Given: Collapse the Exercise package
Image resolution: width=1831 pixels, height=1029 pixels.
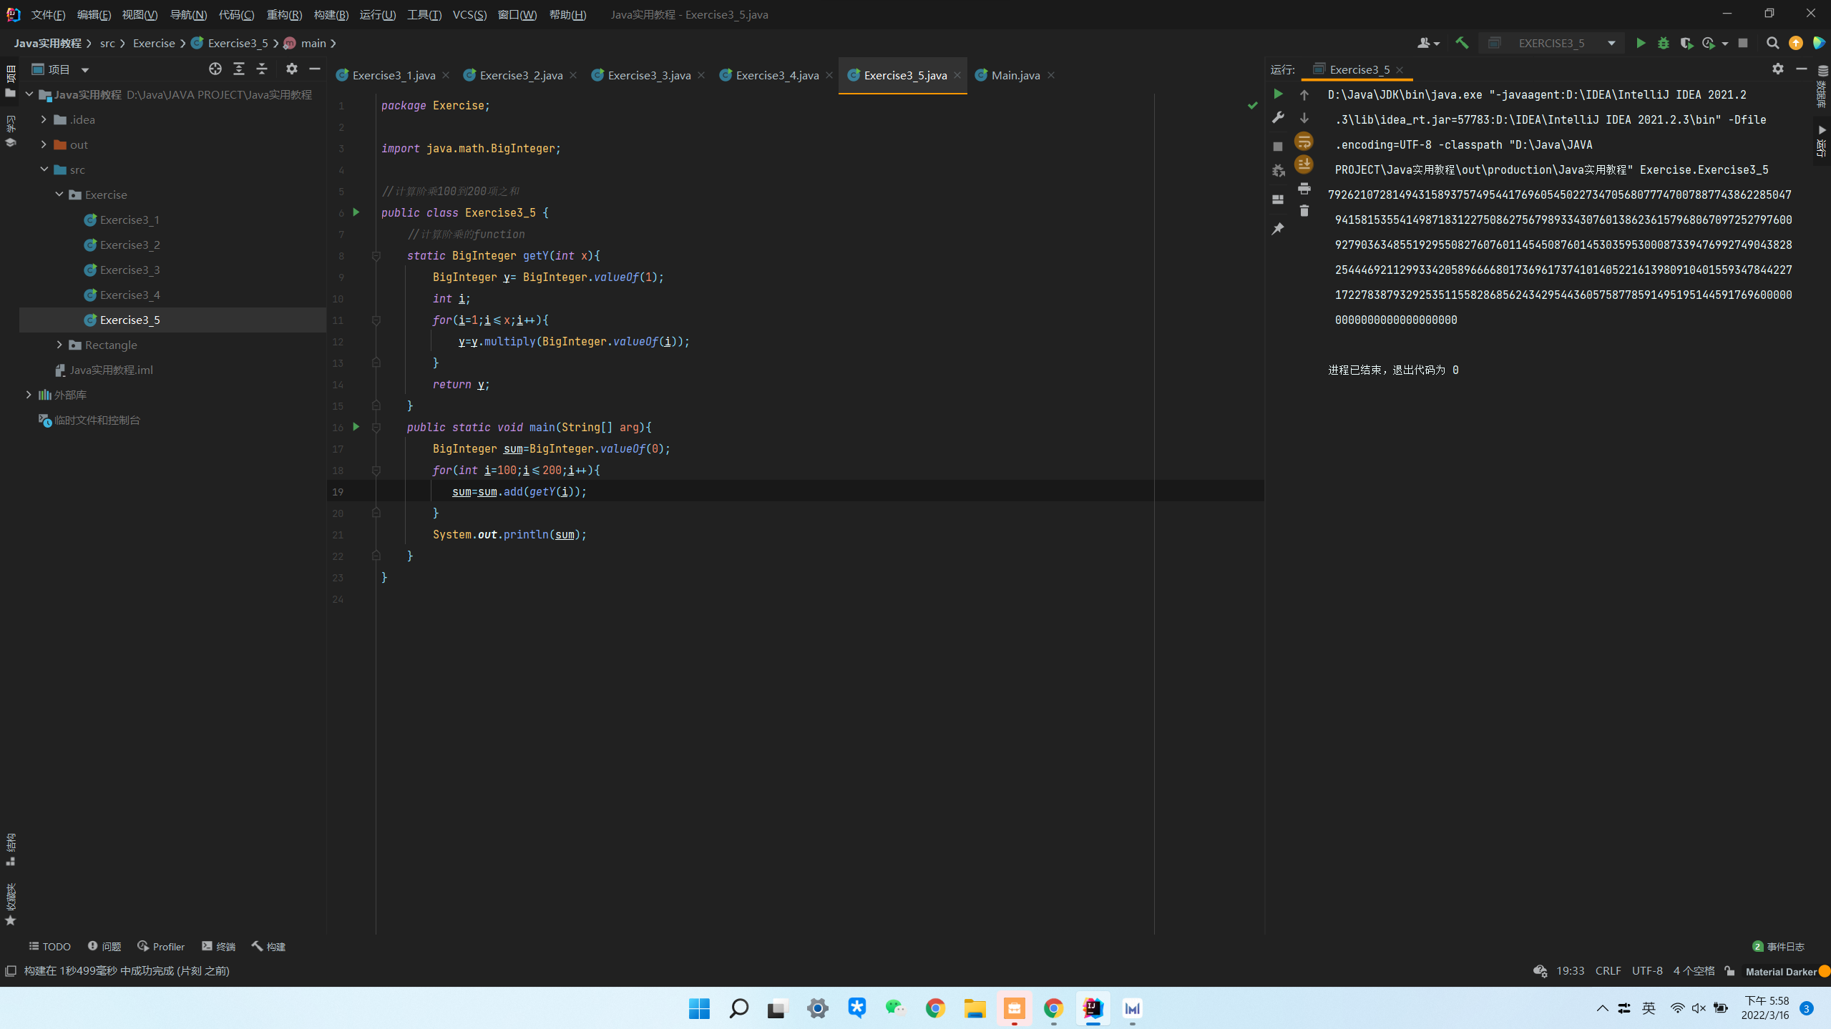Looking at the screenshot, I should pos(59,195).
